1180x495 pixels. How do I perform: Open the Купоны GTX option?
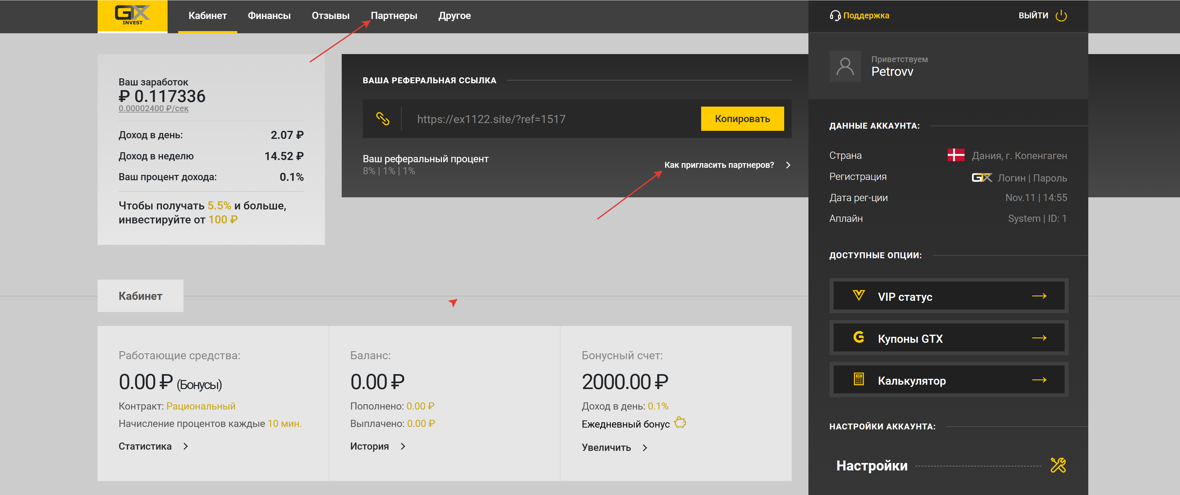pos(949,338)
